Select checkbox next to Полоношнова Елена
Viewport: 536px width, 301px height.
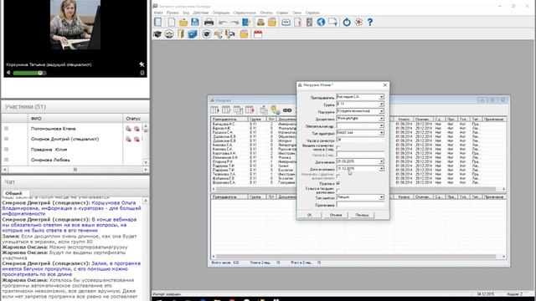coord(6,128)
